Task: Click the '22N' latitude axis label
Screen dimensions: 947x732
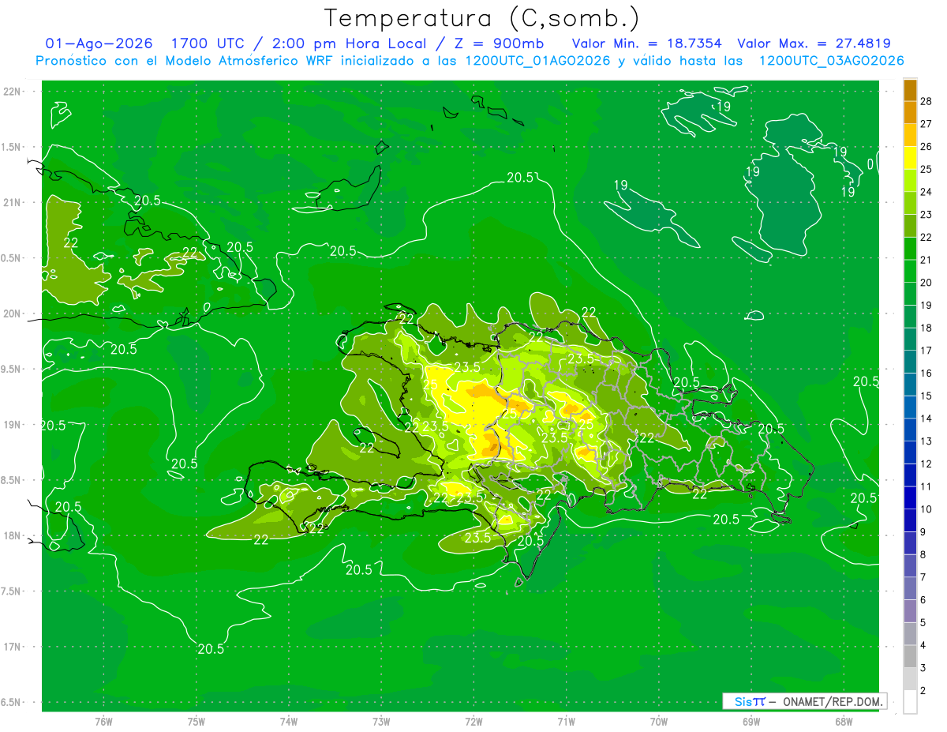Action: point(13,91)
